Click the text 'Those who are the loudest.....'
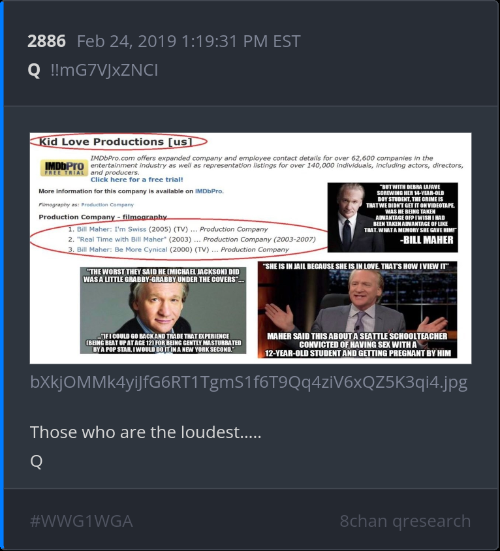This screenshot has height=551, width=500. [146, 432]
